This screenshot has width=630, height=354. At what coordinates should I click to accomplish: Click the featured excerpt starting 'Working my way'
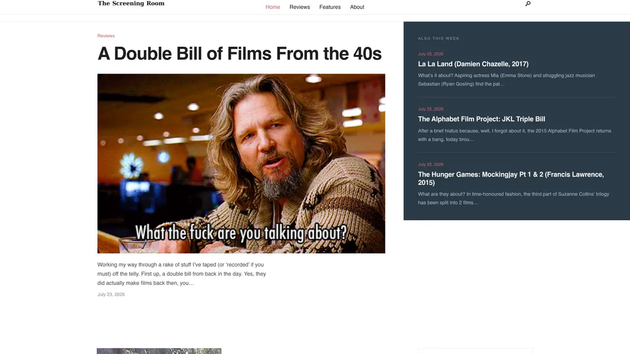[182, 274]
